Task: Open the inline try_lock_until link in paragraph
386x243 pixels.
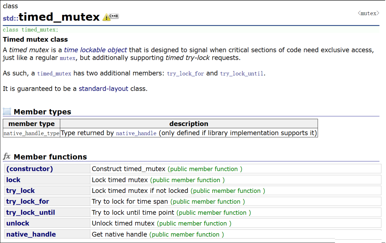Action: pos(242,74)
